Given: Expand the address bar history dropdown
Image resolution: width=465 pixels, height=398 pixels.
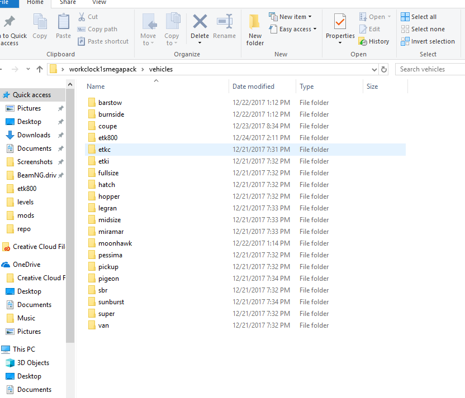Looking at the screenshot, I should tap(374, 69).
